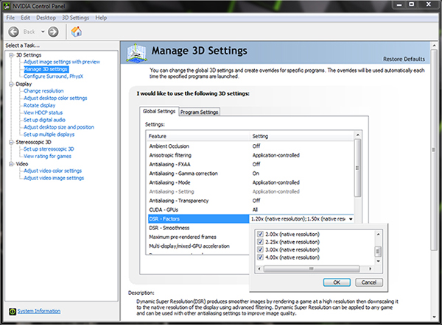Viewport: 442px width, 325px height.
Task: Toggle the 4.00x native resolution checkbox
Action: pyautogui.click(x=260, y=257)
